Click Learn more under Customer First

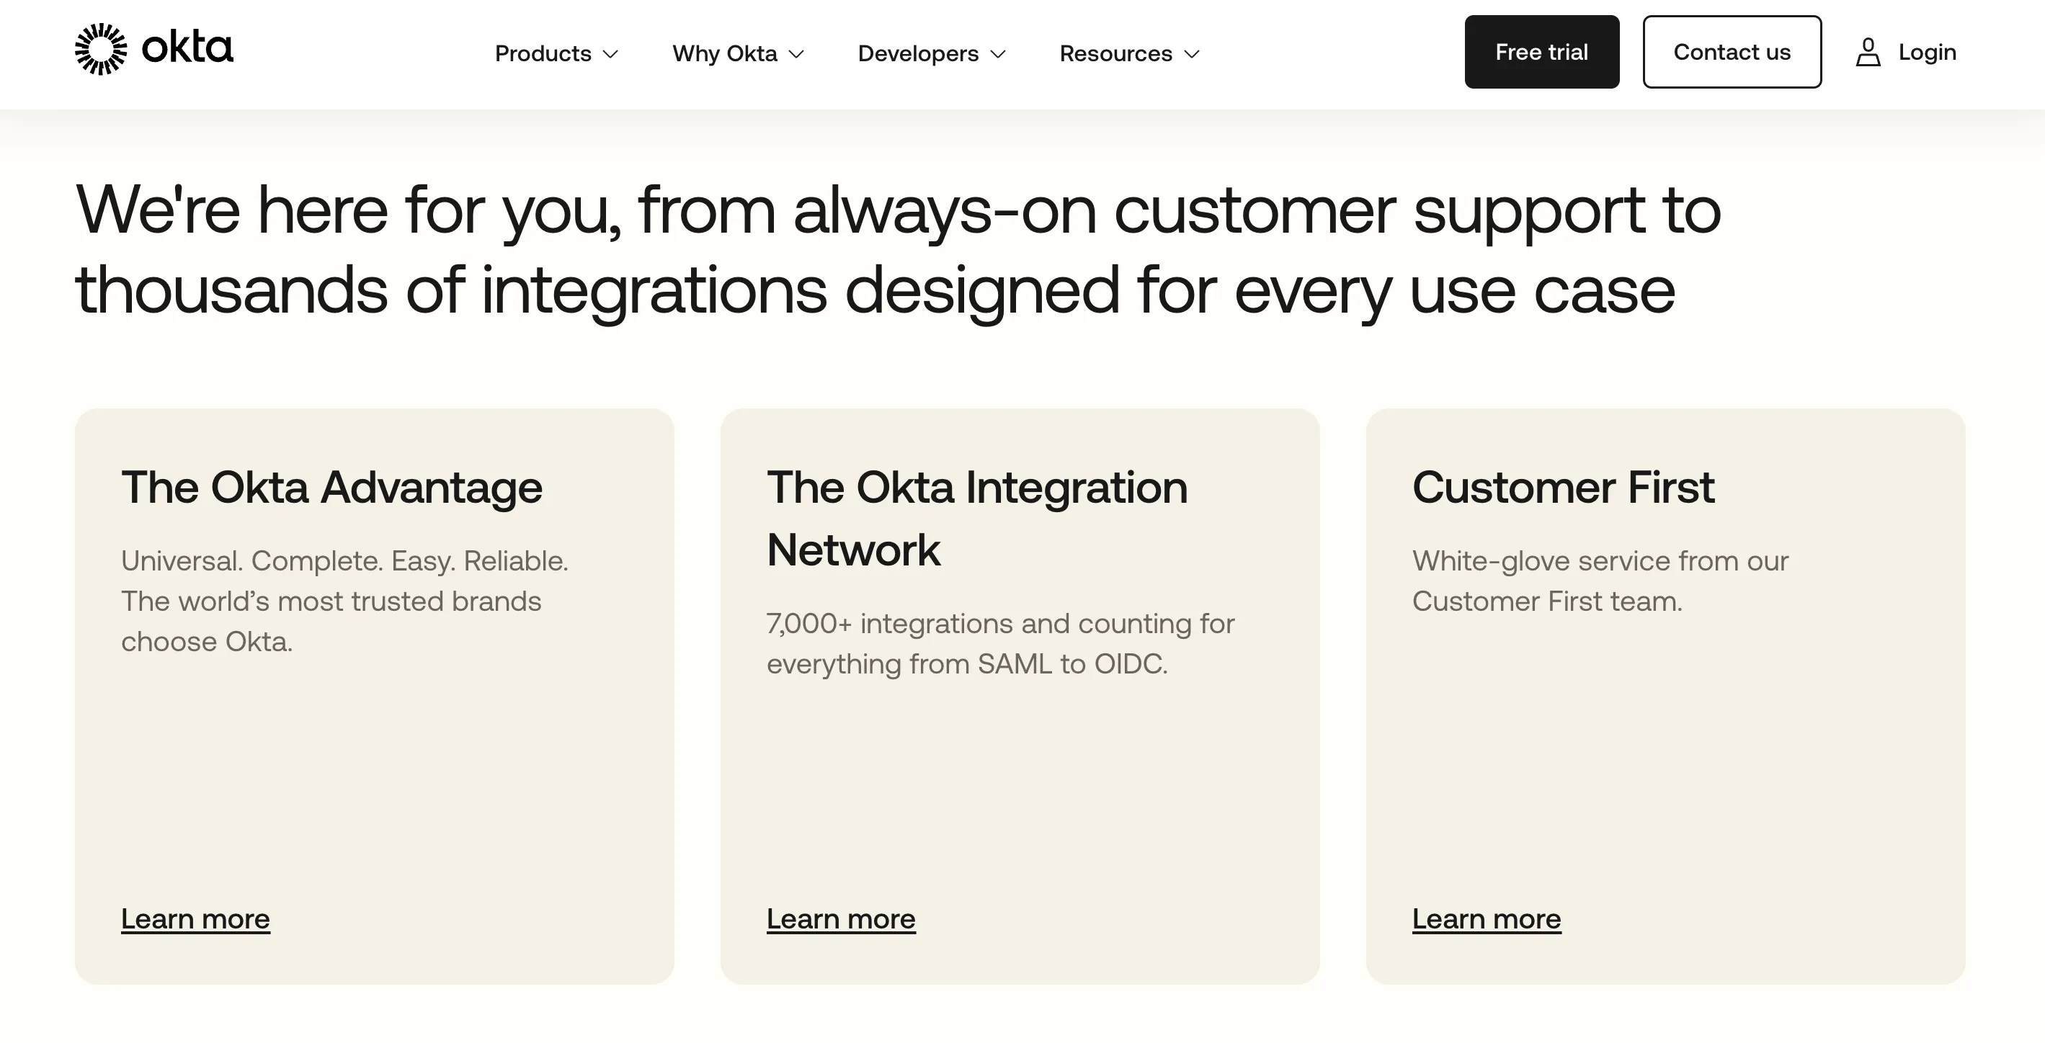[1487, 918]
